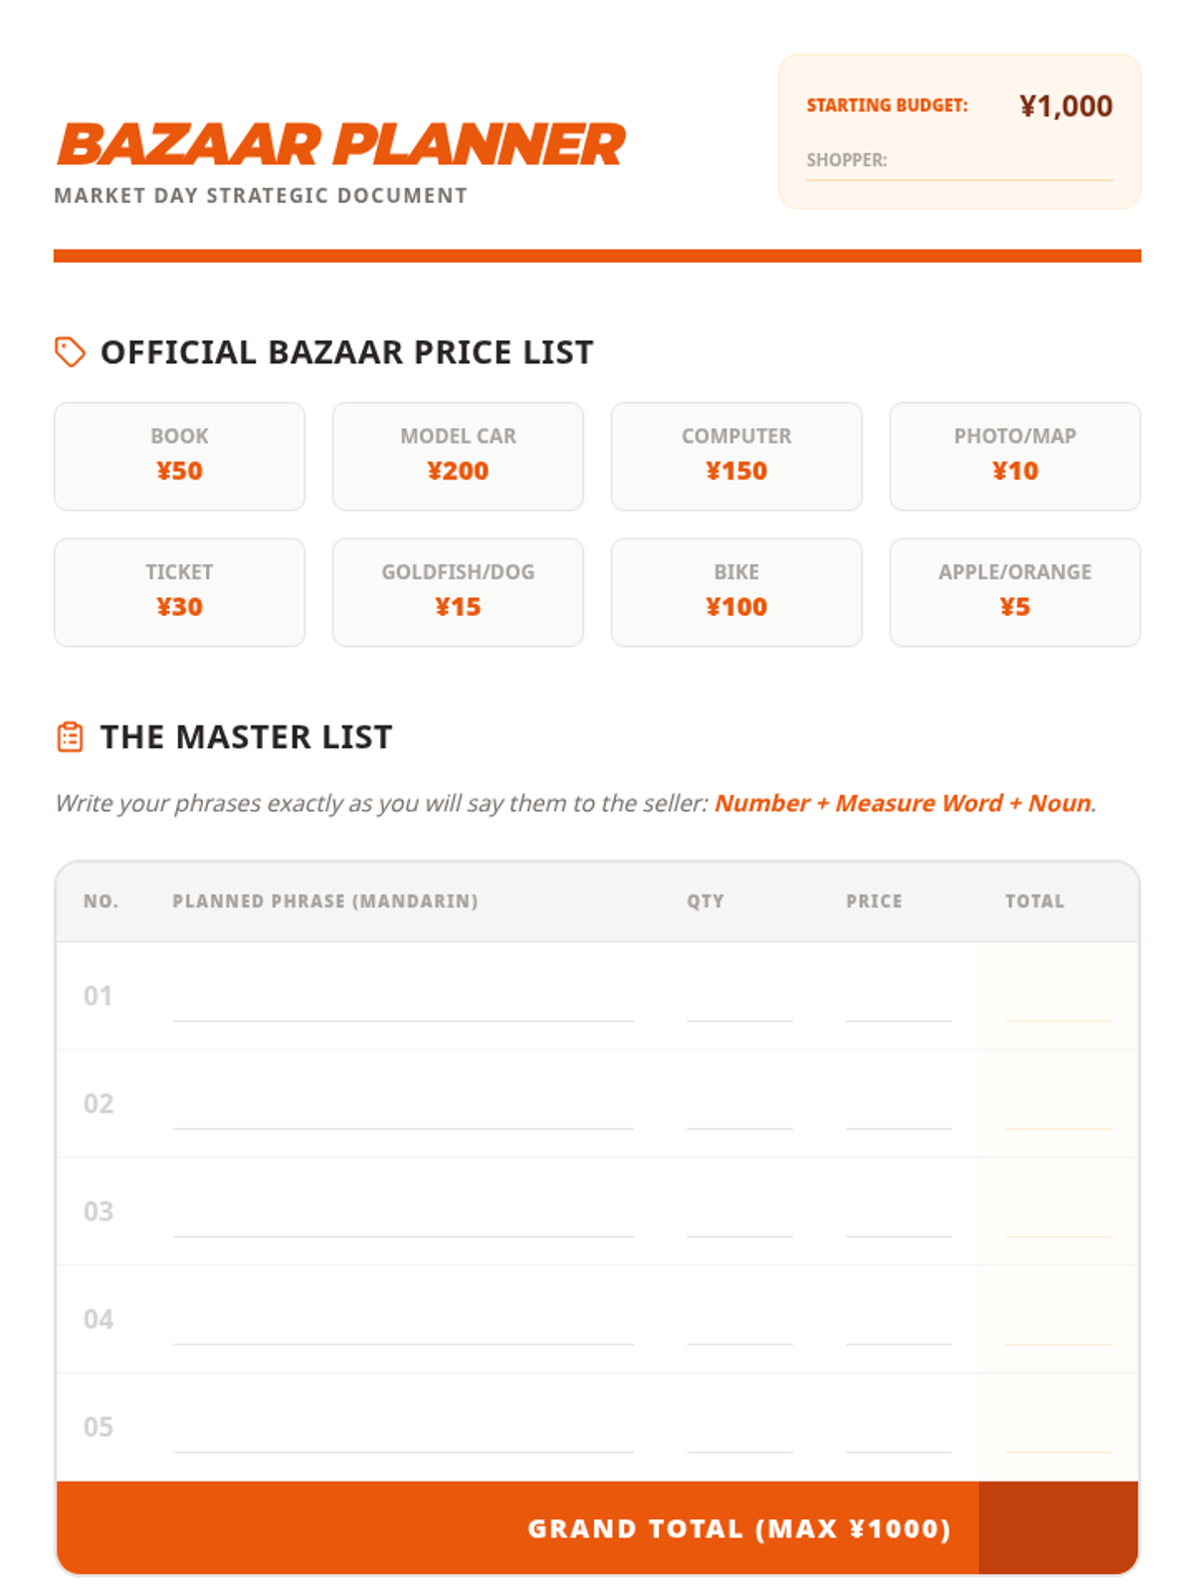Click the Computer ¥150 price card
1194x1592 pixels.
[x=736, y=457]
